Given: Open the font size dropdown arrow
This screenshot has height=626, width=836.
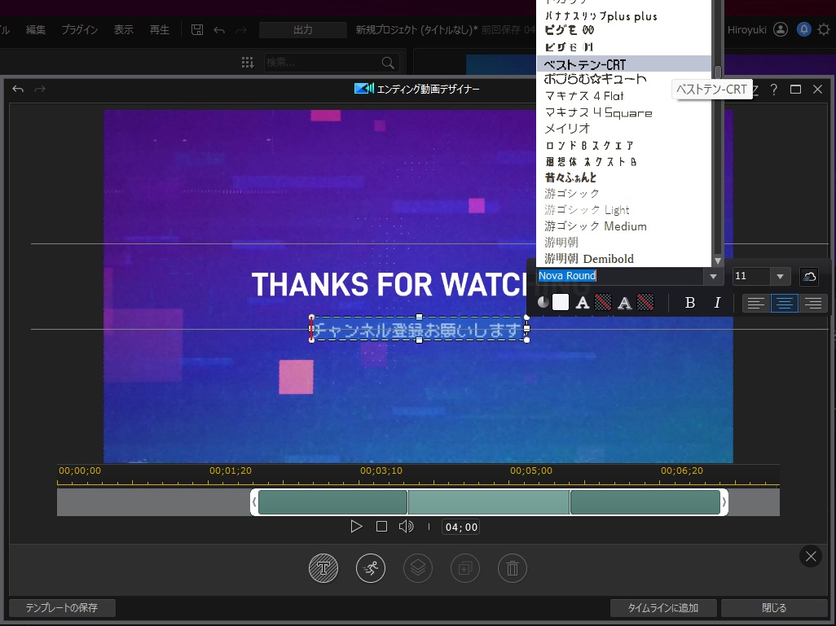Looking at the screenshot, I should pyautogui.click(x=780, y=277).
